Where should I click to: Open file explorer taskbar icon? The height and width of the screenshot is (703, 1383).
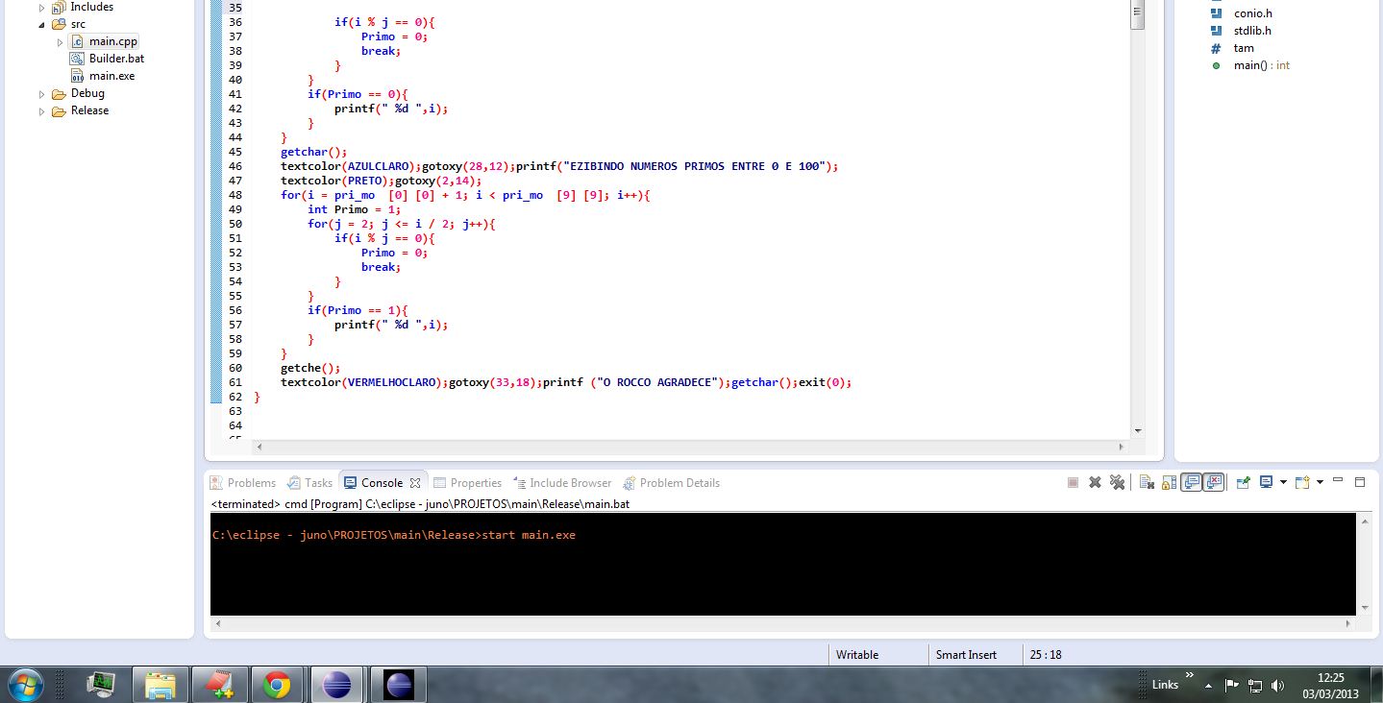159,686
